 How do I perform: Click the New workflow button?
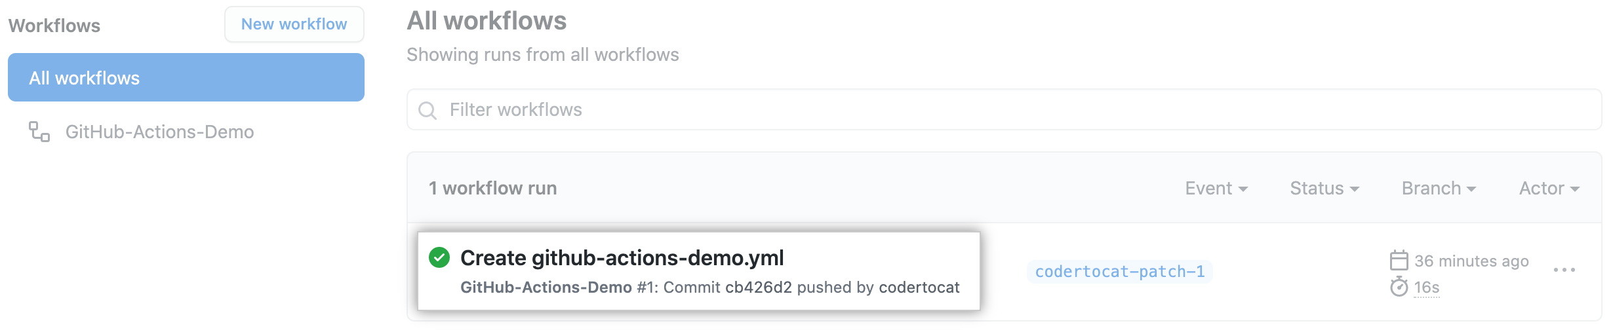pos(294,24)
